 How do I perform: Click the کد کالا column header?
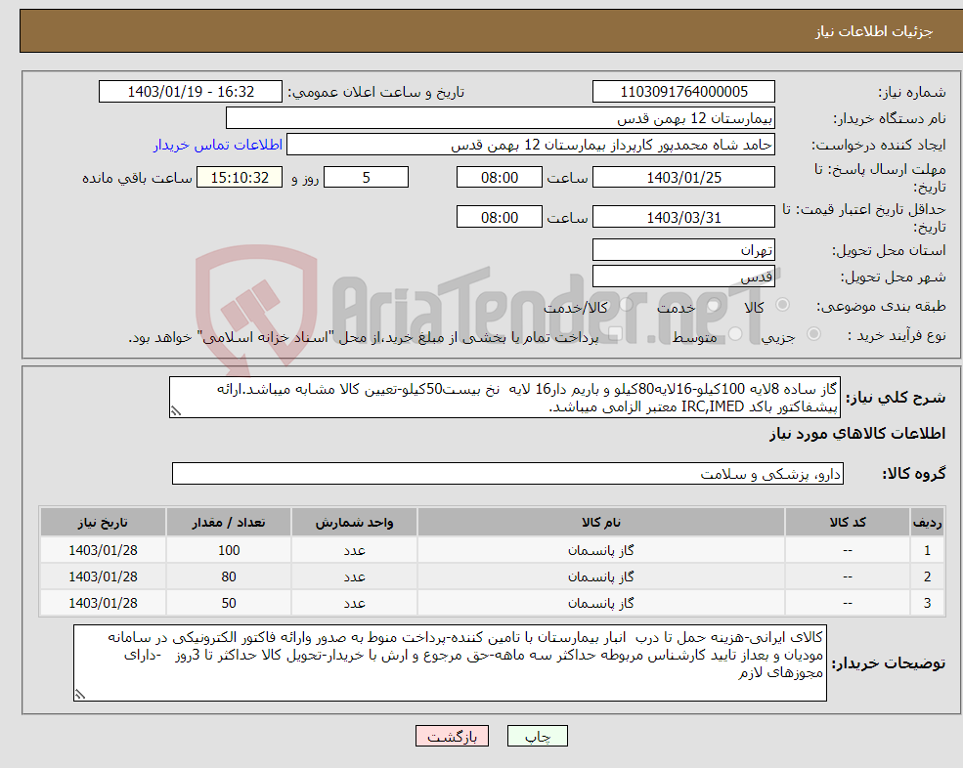point(848,523)
